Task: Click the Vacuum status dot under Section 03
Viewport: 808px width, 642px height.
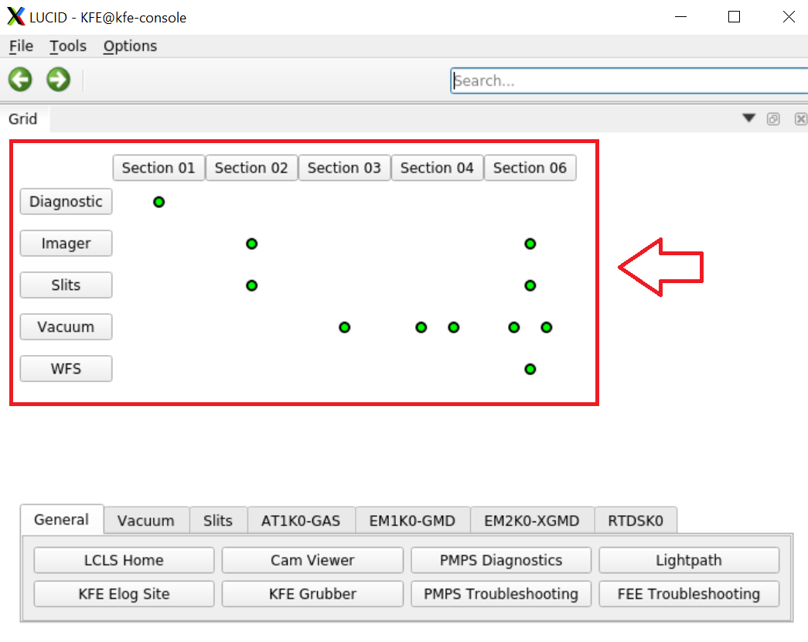Action: 344,327
